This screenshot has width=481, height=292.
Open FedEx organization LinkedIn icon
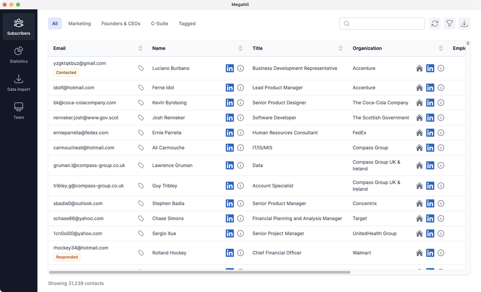[430, 133]
